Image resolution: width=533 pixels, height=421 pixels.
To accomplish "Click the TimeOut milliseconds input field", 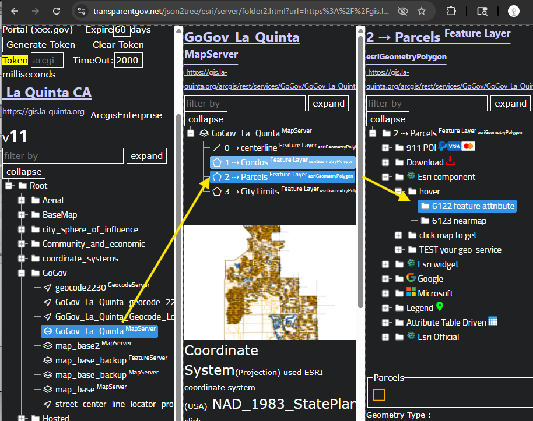I will (x=128, y=60).
